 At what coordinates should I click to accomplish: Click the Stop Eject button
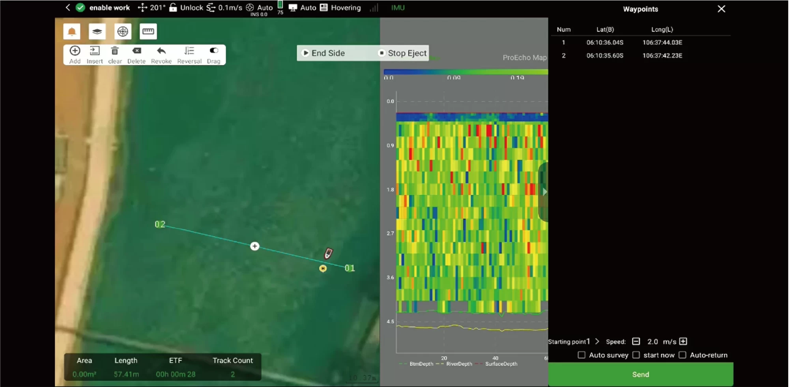click(x=403, y=53)
